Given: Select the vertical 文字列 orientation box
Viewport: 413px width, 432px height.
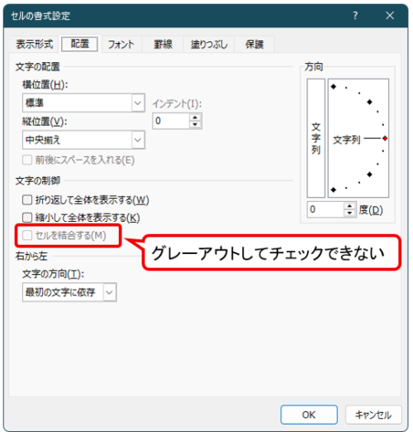Looking at the screenshot, I should click(x=316, y=138).
